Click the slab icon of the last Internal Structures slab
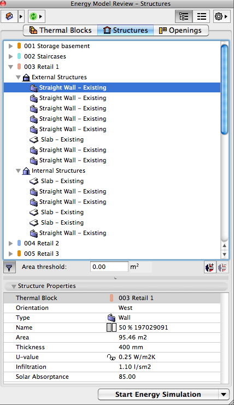Viewport: 234px width, 405px height. 34,222
